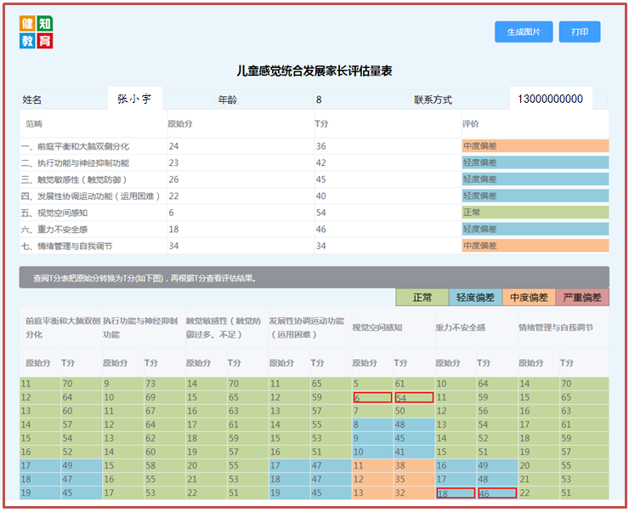
Task: Click the 健知教育 logo
Action: point(36,32)
